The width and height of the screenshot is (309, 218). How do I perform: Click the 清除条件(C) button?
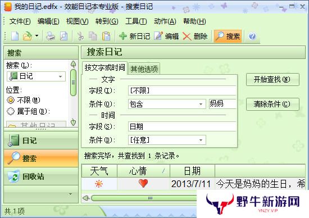272,104
